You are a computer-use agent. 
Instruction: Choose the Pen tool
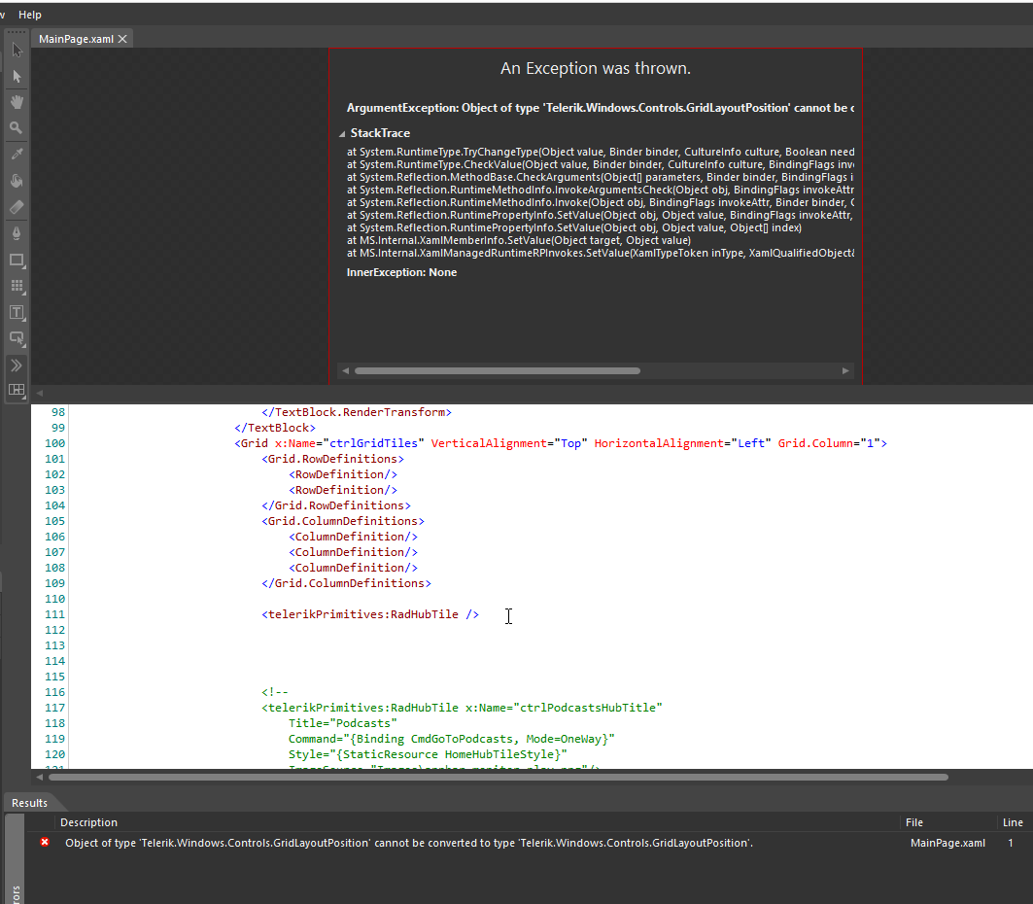pos(17,233)
